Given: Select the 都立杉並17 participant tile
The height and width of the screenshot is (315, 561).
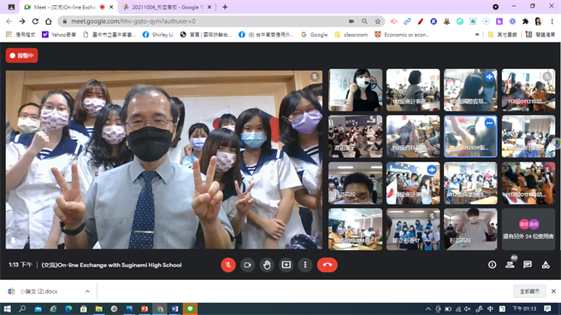Looking at the screenshot, I should [x=413, y=230].
